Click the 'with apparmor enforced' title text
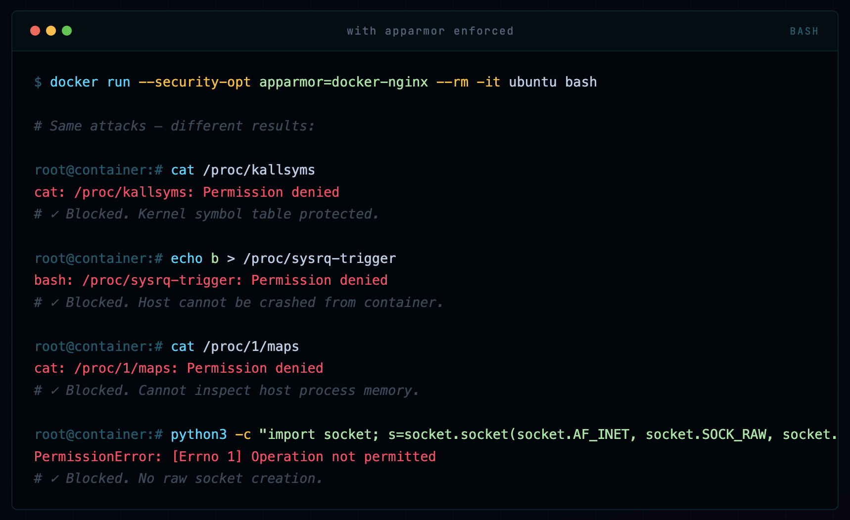This screenshot has width=850, height=520. [430, 31]
